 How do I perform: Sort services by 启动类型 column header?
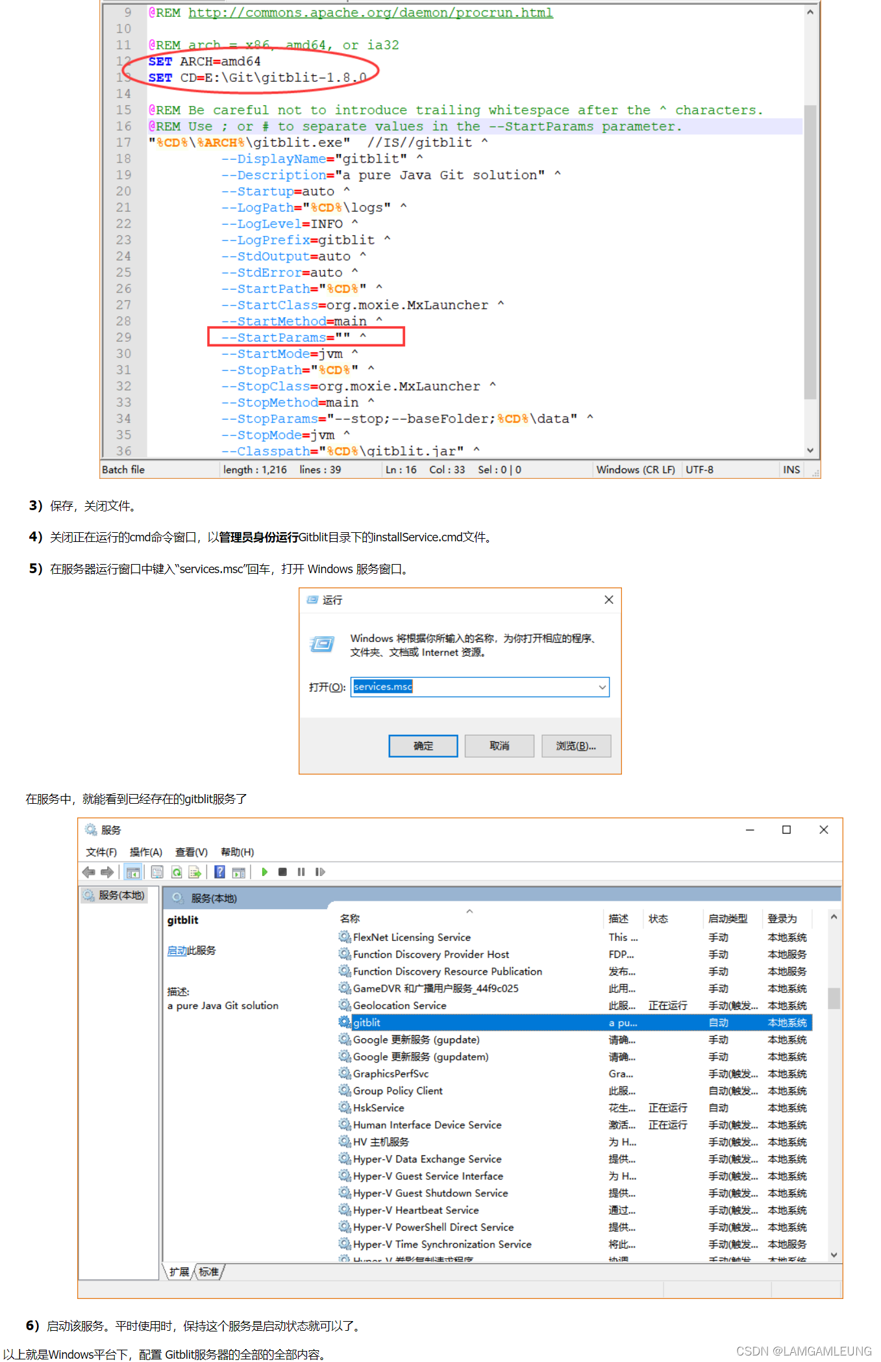(733, 918)
